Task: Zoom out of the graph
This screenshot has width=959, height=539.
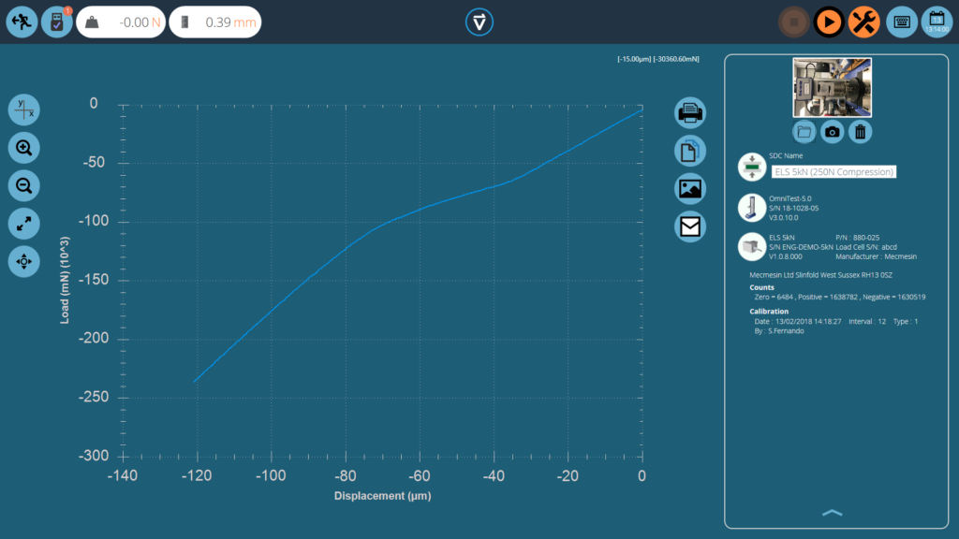Action: (24, 185)
